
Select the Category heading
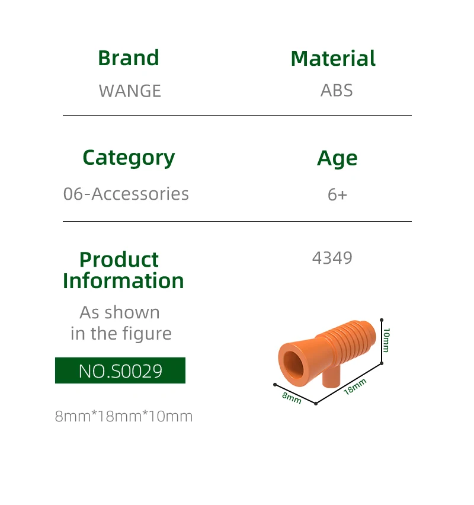coord(129,158)
